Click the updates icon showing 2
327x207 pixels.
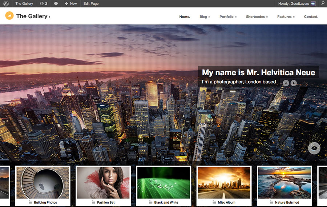coord(43,4)
